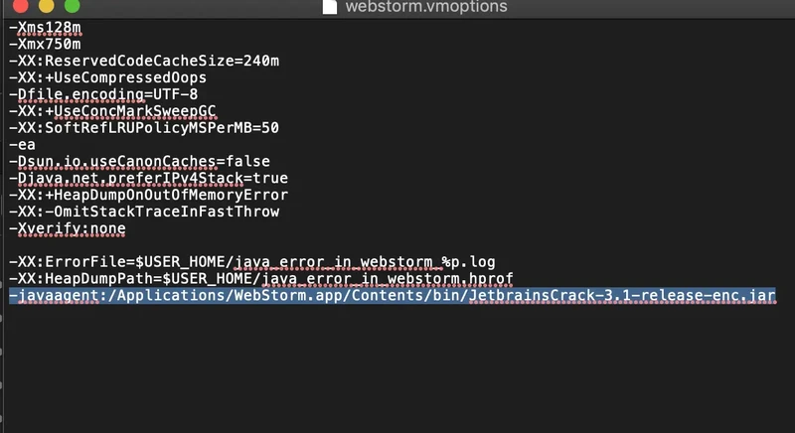Click the HeapDumpOnOutOfMemoryError line
795x433 pixels.
(148, 195)
